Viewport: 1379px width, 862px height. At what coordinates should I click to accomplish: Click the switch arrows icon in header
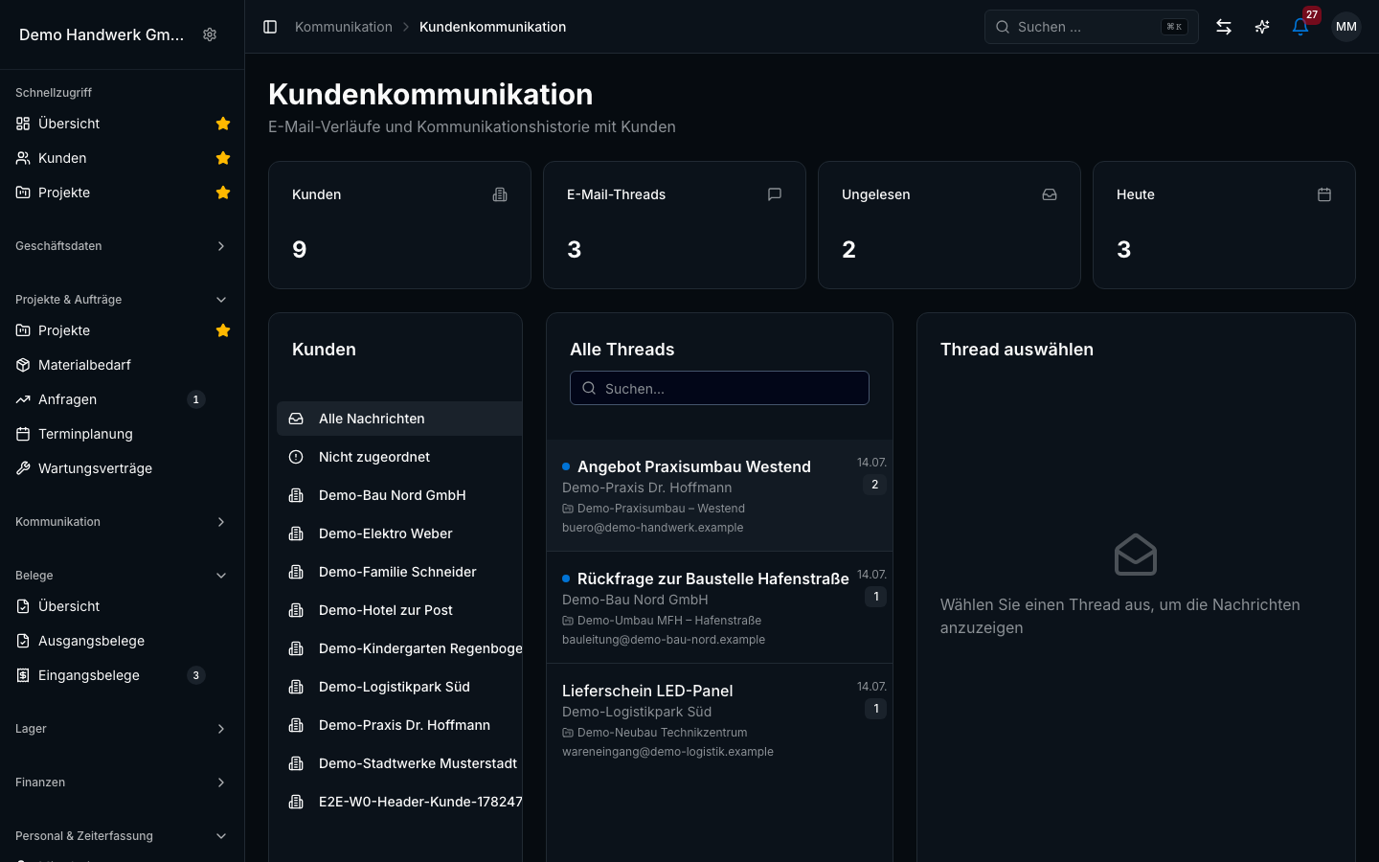point(1224,27)
